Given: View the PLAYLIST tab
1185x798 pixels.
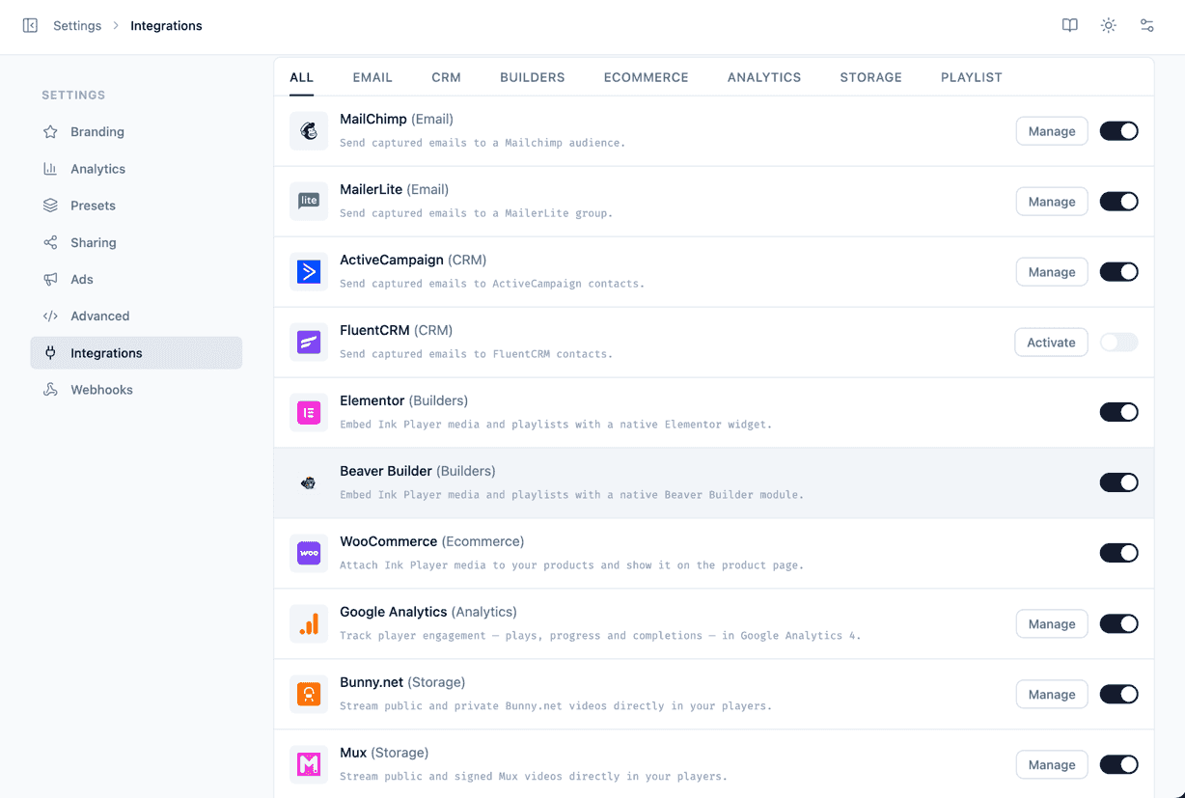Looking at the screenshot, I should tap(972, 77).
